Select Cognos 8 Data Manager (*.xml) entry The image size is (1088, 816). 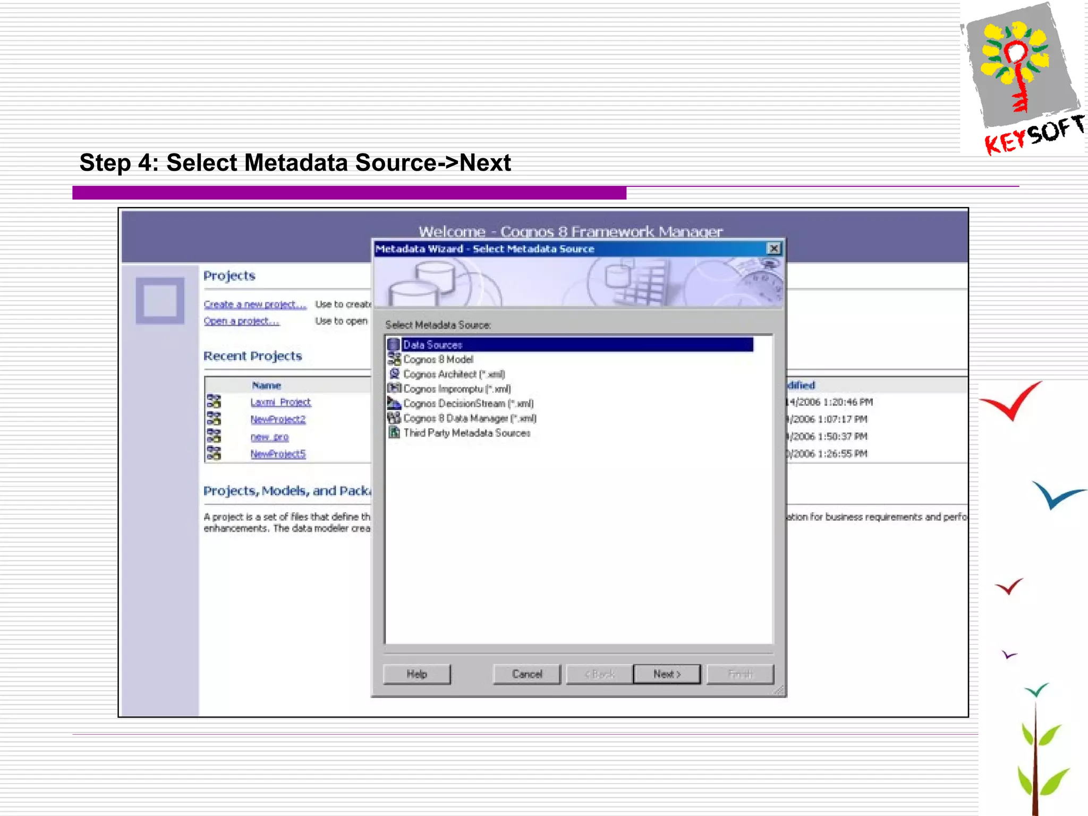point(470,418)
